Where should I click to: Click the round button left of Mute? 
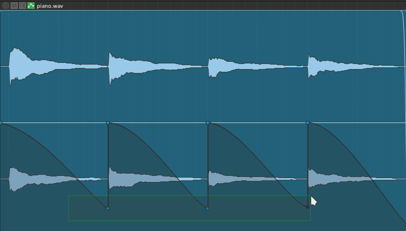tap(5, 5)
